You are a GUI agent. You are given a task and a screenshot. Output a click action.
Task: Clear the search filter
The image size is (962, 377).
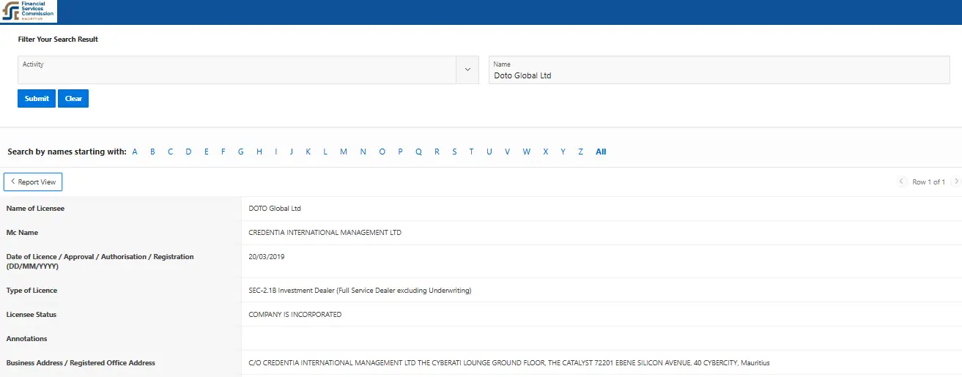click(73, 99)
